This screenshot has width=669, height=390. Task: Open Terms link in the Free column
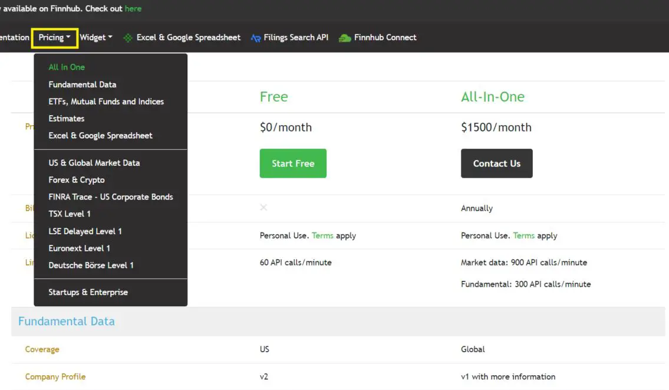tap(322, 236)
